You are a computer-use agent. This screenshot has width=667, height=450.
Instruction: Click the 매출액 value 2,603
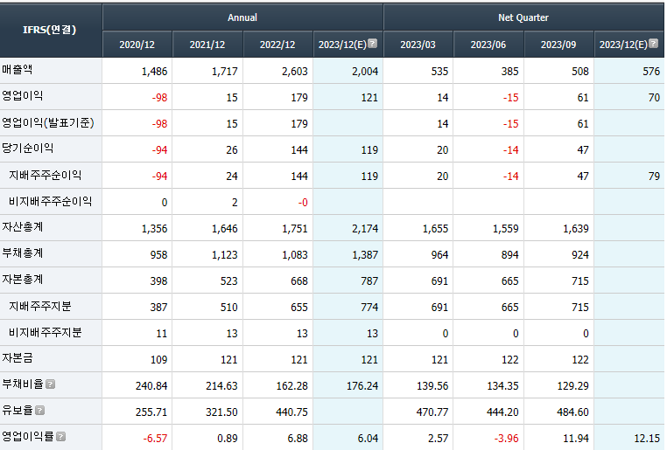pyautogui.click(x=295, y=72)
